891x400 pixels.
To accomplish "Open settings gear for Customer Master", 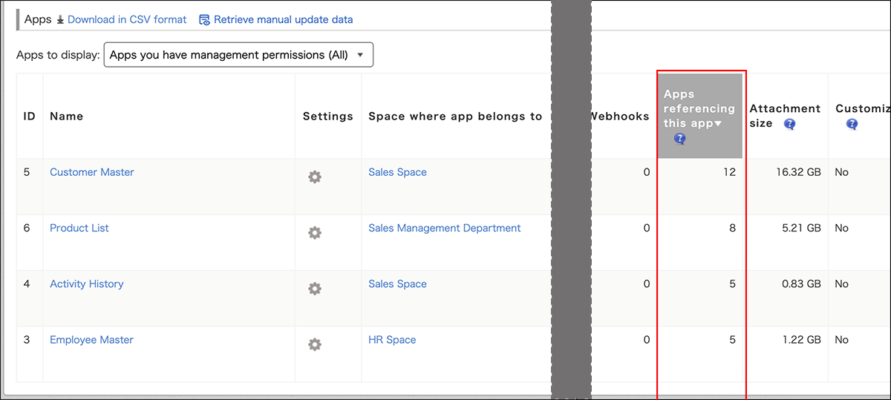I will click(315, 177).
